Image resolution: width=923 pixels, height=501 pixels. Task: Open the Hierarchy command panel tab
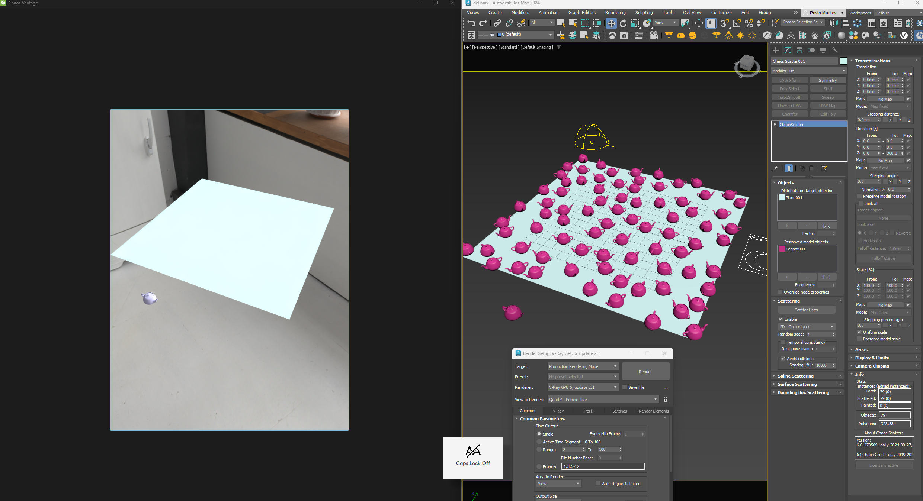[799, 50]
